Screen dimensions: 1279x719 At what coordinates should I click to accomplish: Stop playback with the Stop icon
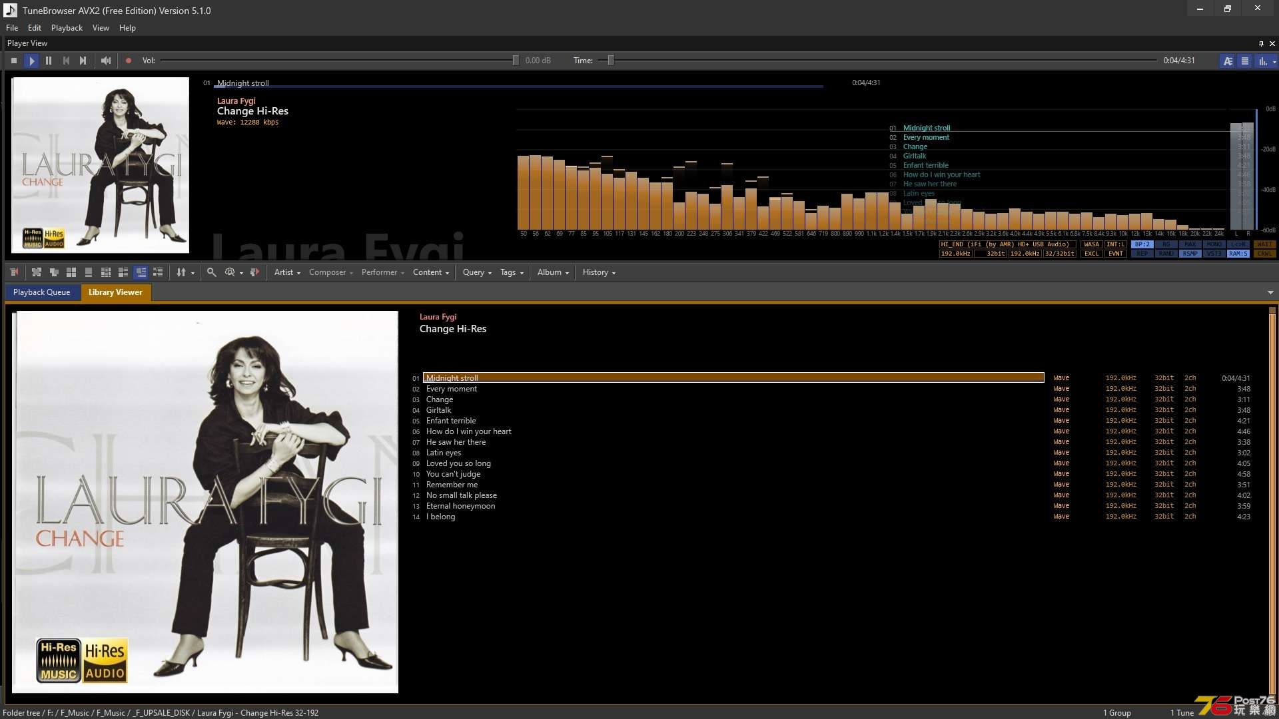(14, 61)
